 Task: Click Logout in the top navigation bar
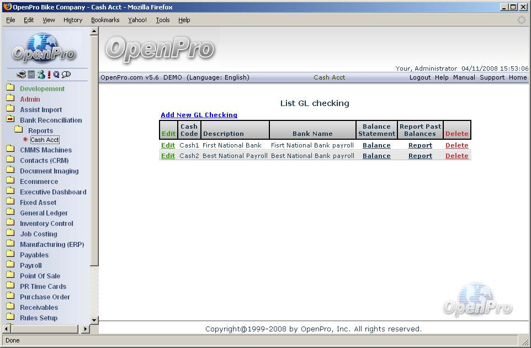[420, 77]
